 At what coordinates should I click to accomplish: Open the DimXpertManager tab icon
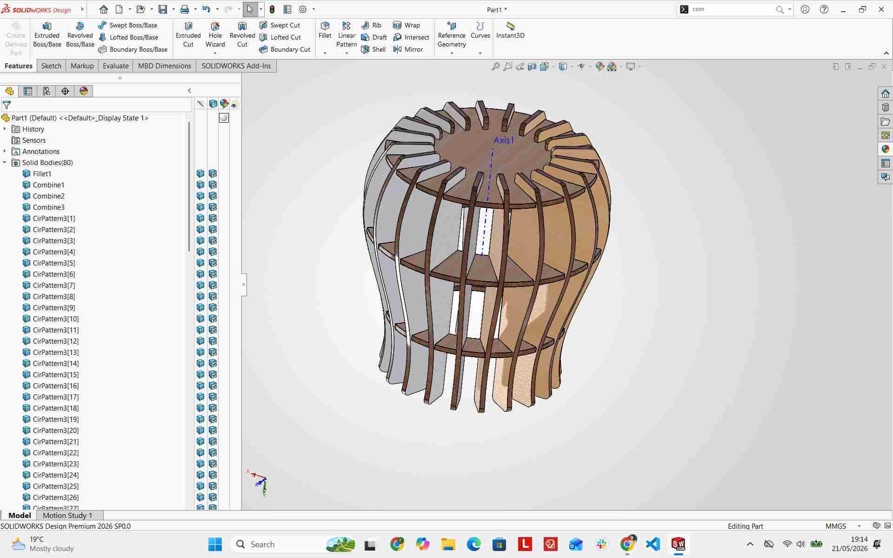(65, 91)
